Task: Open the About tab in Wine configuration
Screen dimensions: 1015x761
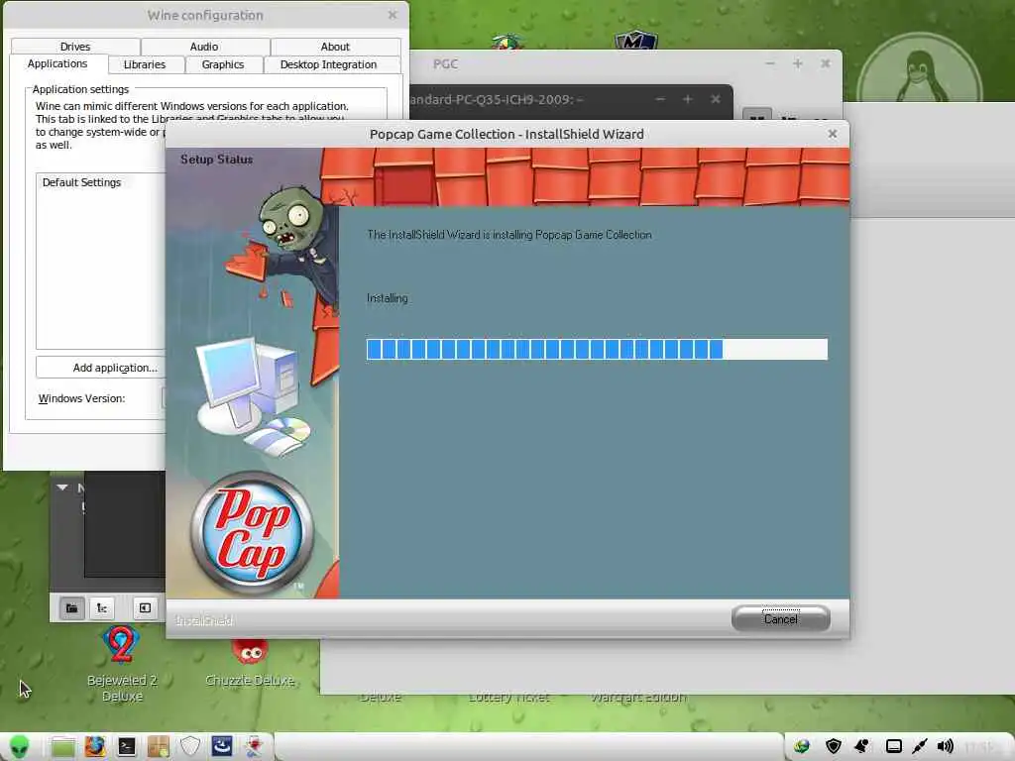Action: [335, 47]
